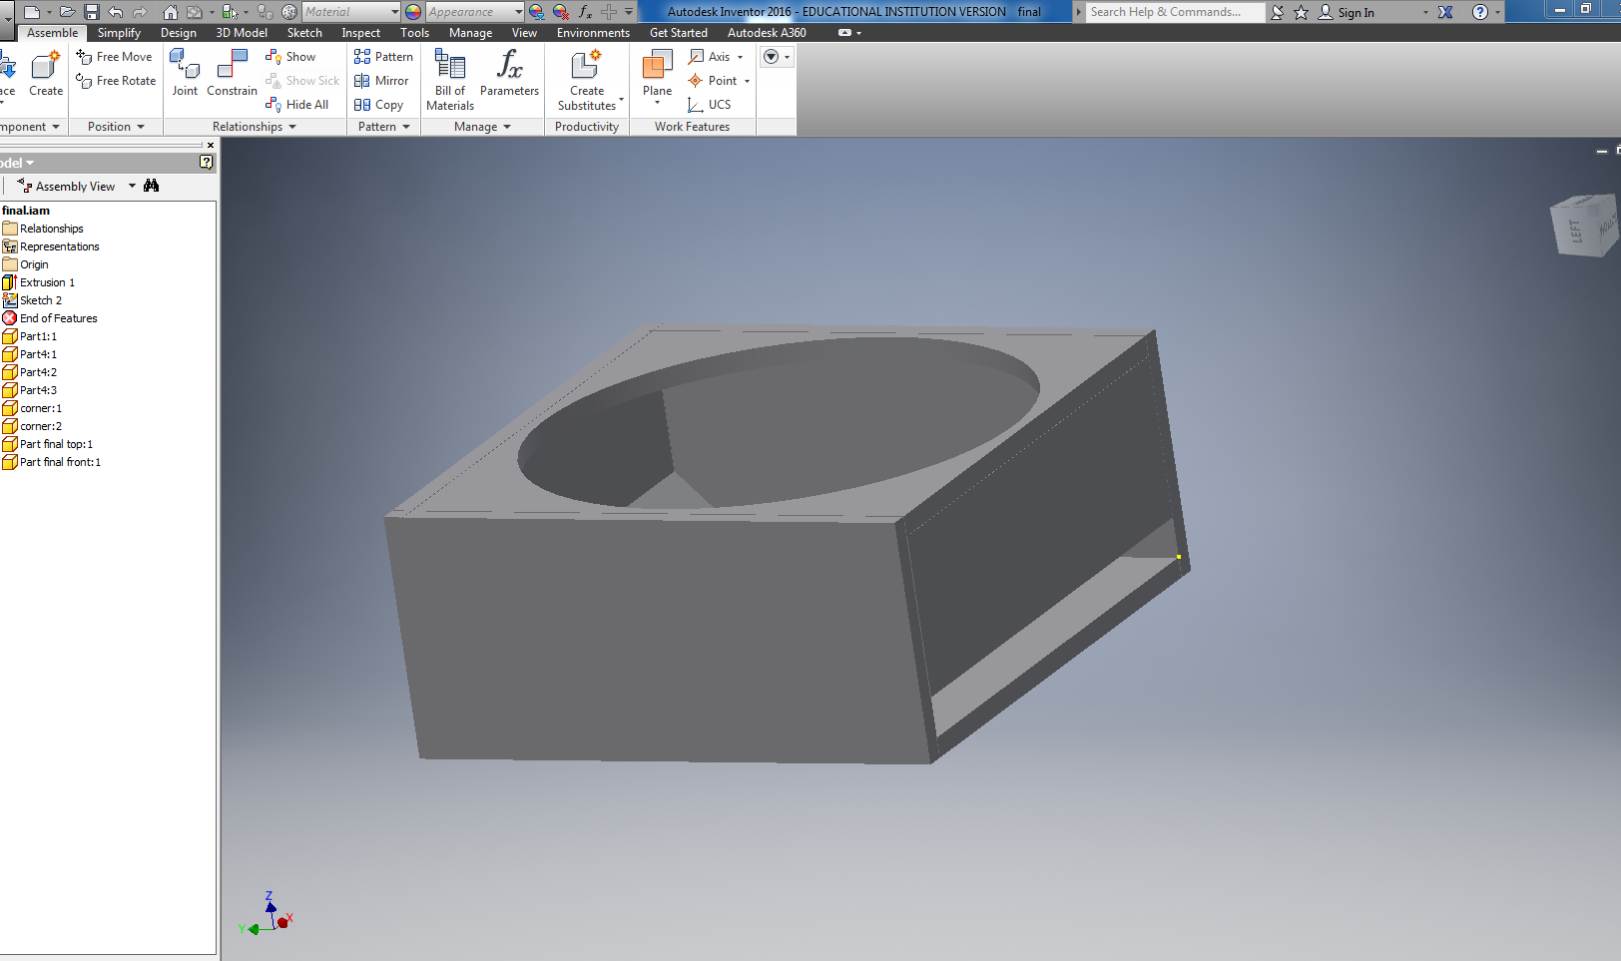The width and height of the screenshot is (1621, 961).
Task: Switch to the Design tab
Action: pyautogui.click(x=179, y=33)
